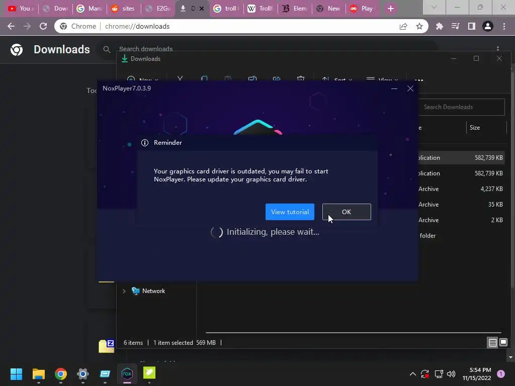Maximize the Downloads File Explorer window
The height and width of the screenshot is (386, 515).
pos(476,58)
